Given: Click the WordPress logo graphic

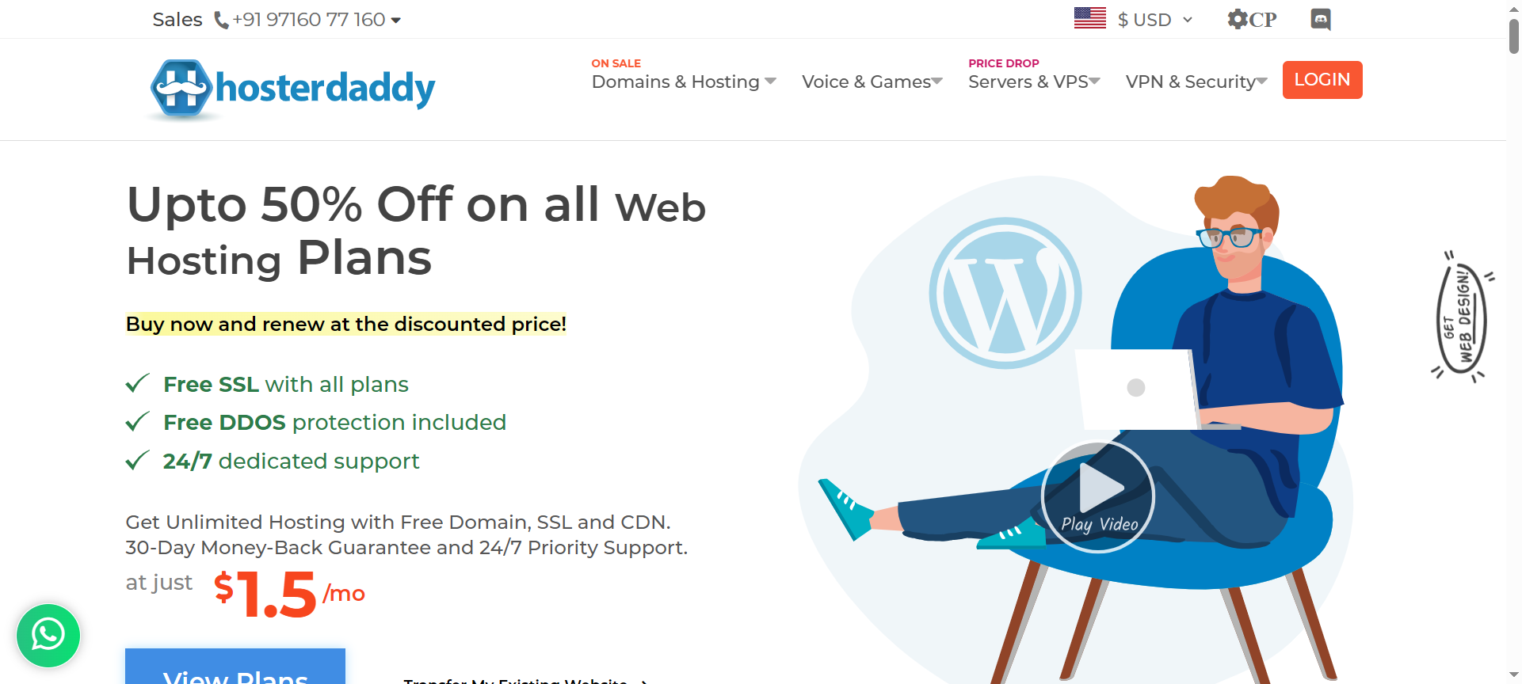Looking at the screenshot, I should point(1005,293).
